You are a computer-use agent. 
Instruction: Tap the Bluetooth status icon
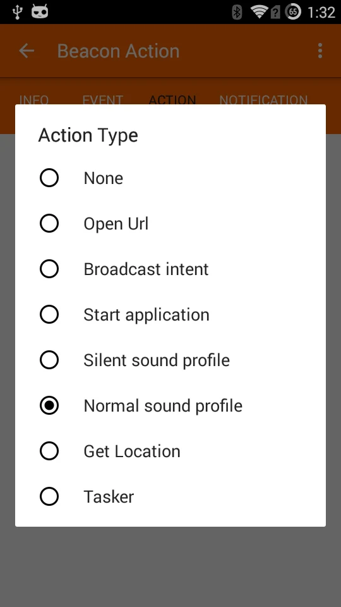click(237, 12)
